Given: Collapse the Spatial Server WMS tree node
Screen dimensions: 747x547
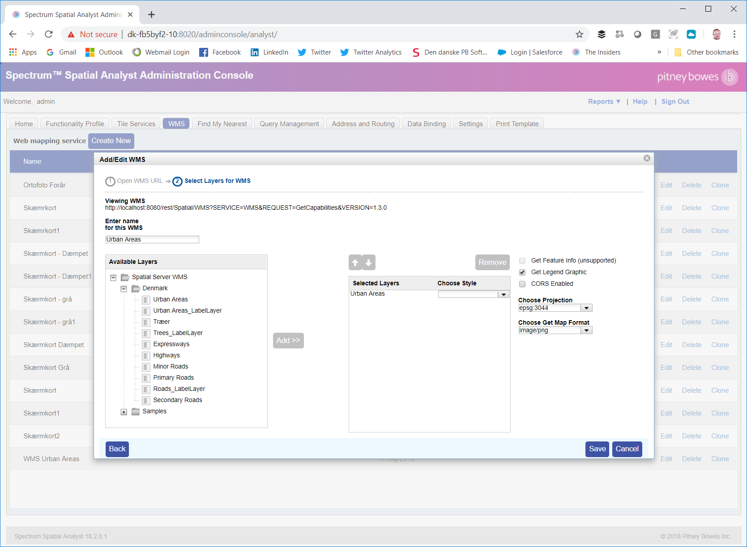Looking at the screenshot, I should point(113,278).
